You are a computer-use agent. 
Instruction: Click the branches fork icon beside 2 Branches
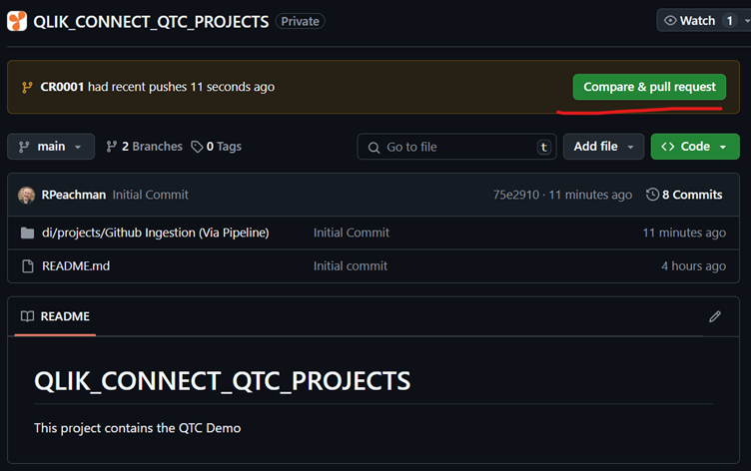(x=111, y=147)
